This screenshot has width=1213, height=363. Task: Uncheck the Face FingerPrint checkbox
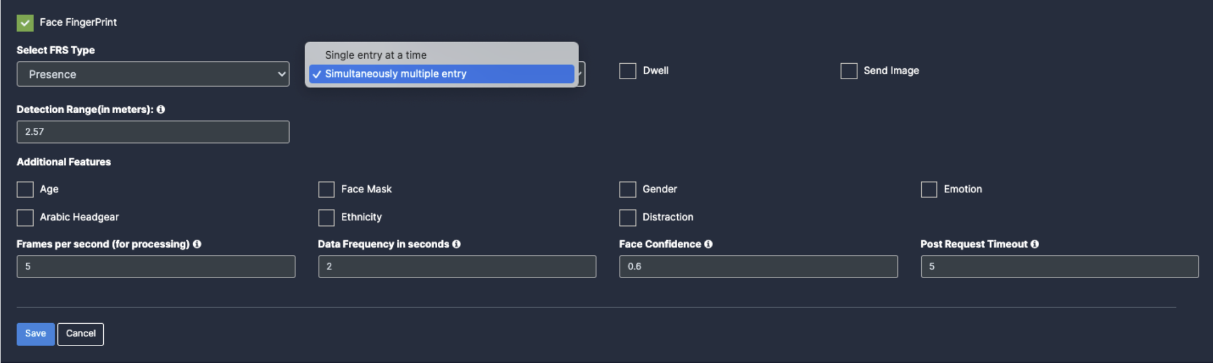pyautogui.click(x=25, y=23)
